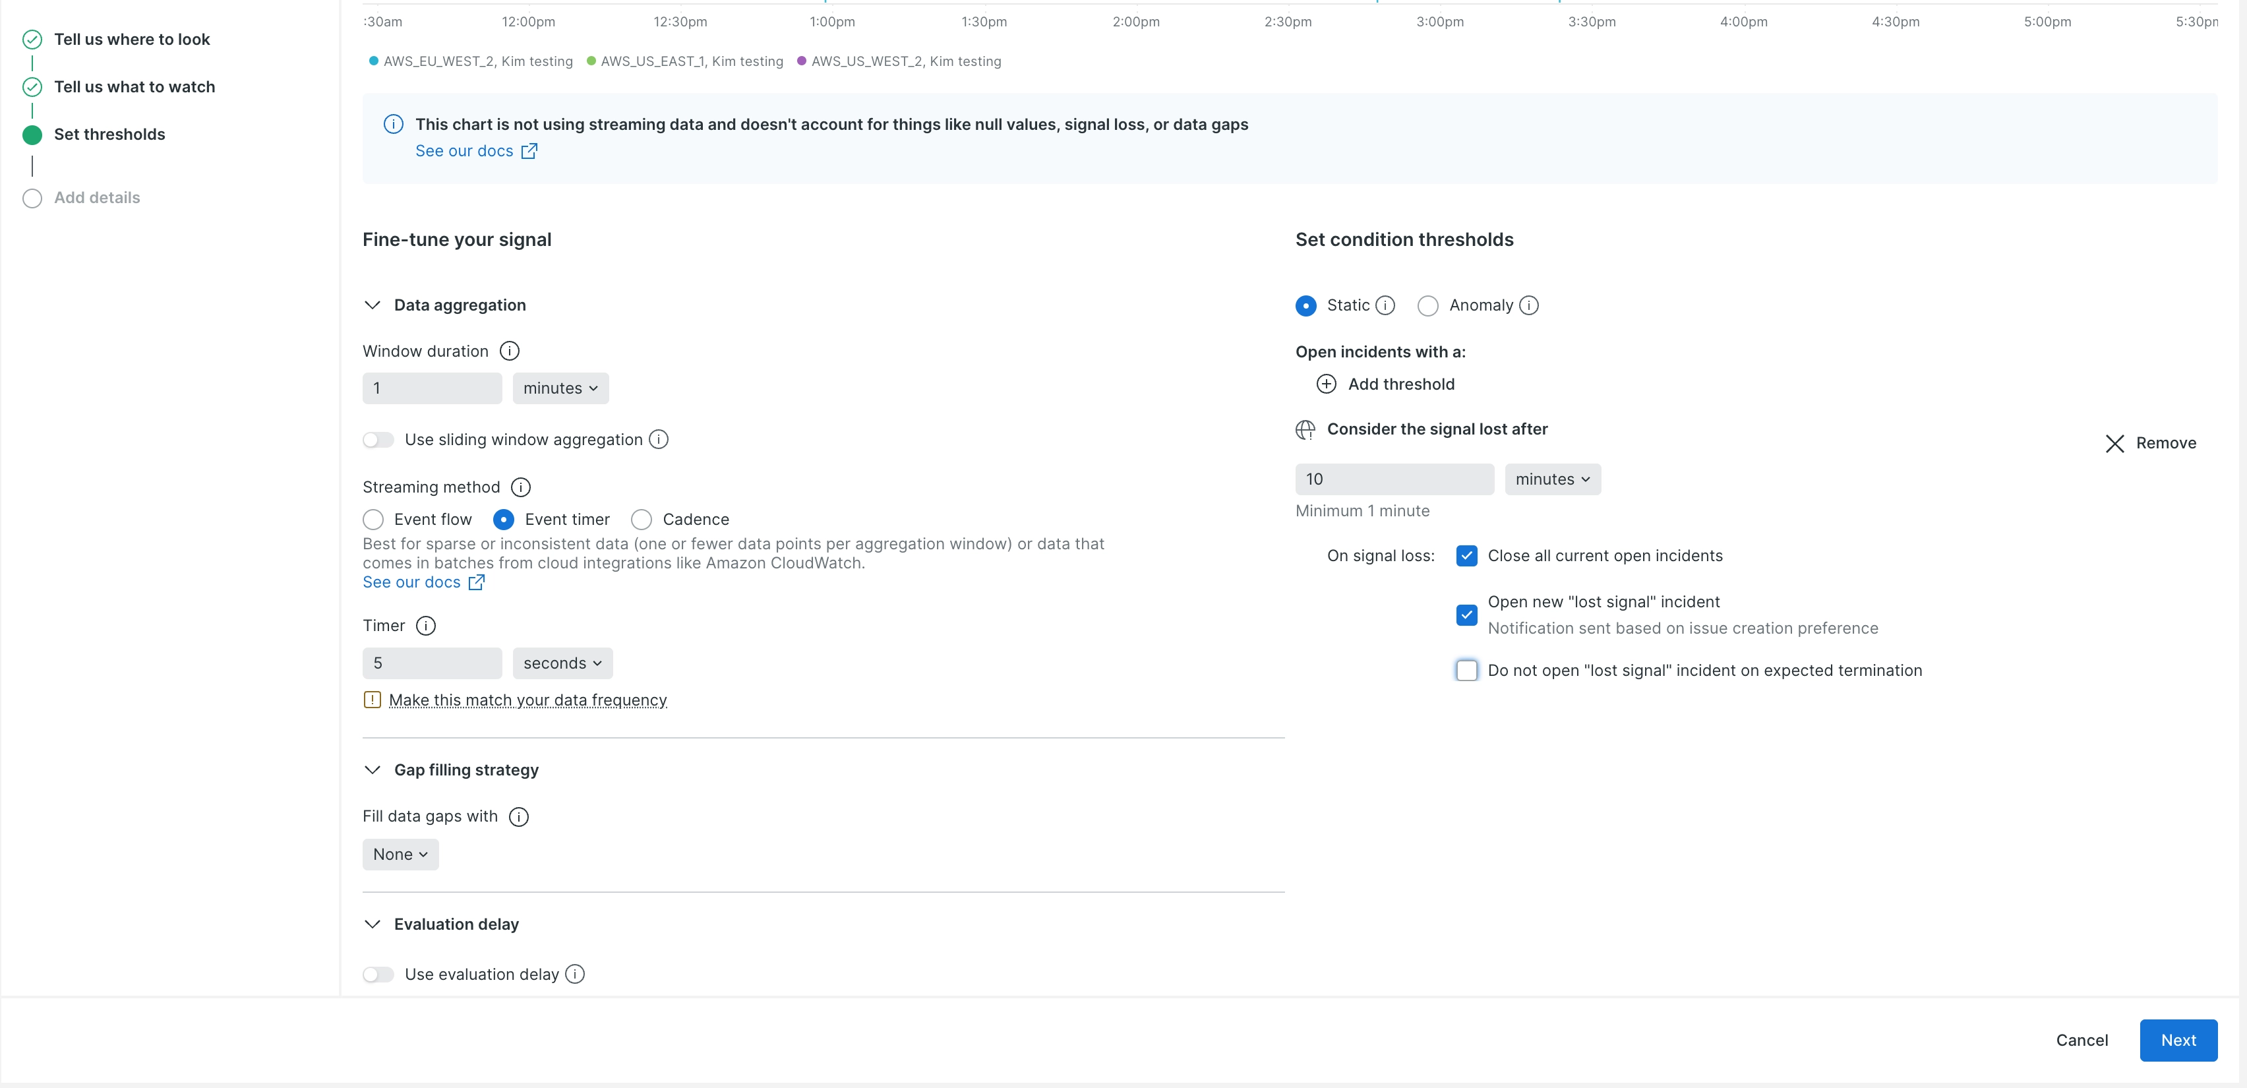
Task: Click the X icon next to Remove
Action: click(x=2114, y=443)
